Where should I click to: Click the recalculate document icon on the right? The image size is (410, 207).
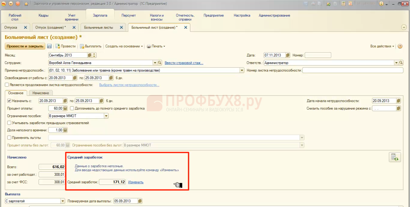(x=395, y=157)
